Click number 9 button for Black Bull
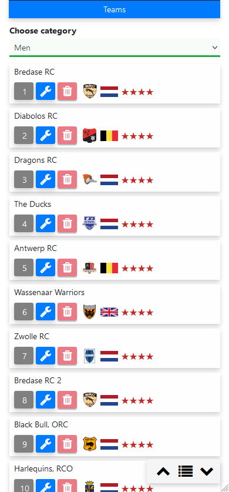229x492 pixels. (24, 444)
